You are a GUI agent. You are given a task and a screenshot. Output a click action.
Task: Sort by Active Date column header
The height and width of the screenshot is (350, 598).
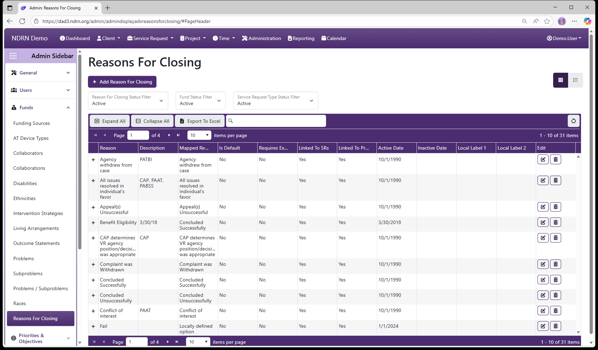[x=391, y=148]
